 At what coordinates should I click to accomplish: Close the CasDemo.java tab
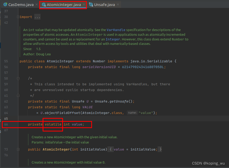coord(37,4)
